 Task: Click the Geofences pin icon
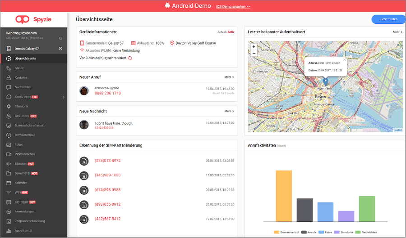9,116
